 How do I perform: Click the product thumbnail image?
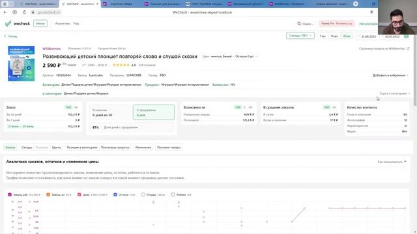click(x=22, y=64)
